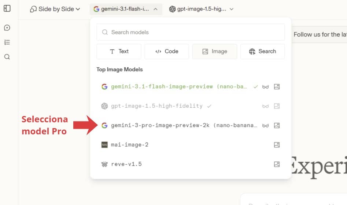Click glasses icon on gemini-3-pro row
This screenshot has height=205, width=347.
[265, 126]
